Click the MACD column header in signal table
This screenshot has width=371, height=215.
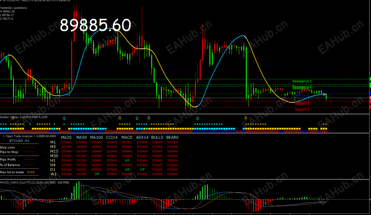pyautogui.click(x=127, y=137)
